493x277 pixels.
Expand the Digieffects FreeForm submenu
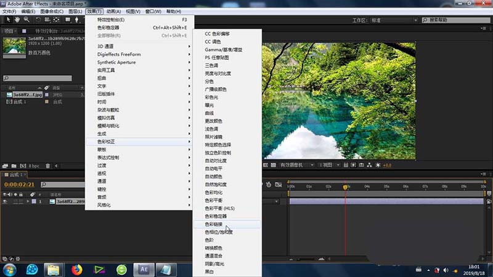point(140,54)
